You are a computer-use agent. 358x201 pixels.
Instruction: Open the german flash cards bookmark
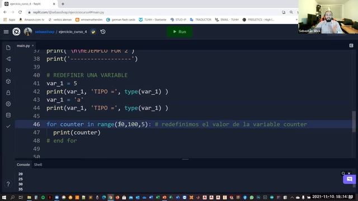click(121, 20)
